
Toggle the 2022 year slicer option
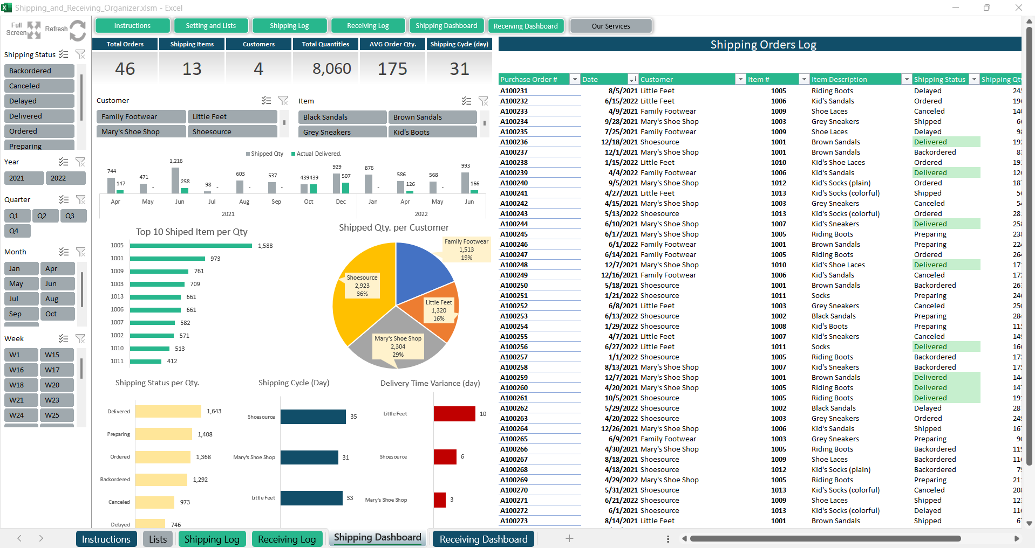(x=65, y=178)
